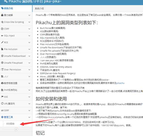143x136 pixels.
Task: Expand the URL重定向 chevron
Action: coord(29,103)
